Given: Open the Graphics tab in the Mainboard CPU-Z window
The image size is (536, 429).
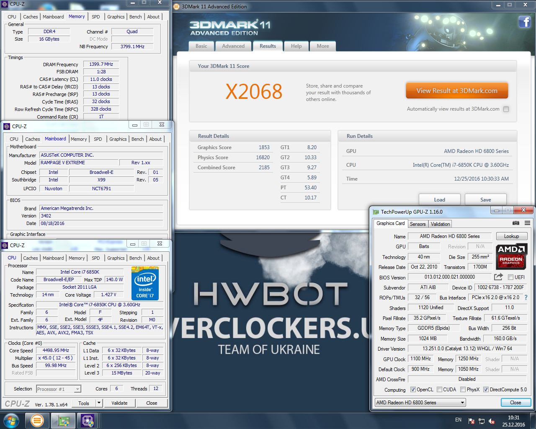Looking at the screenshot, I should (118, 139).
